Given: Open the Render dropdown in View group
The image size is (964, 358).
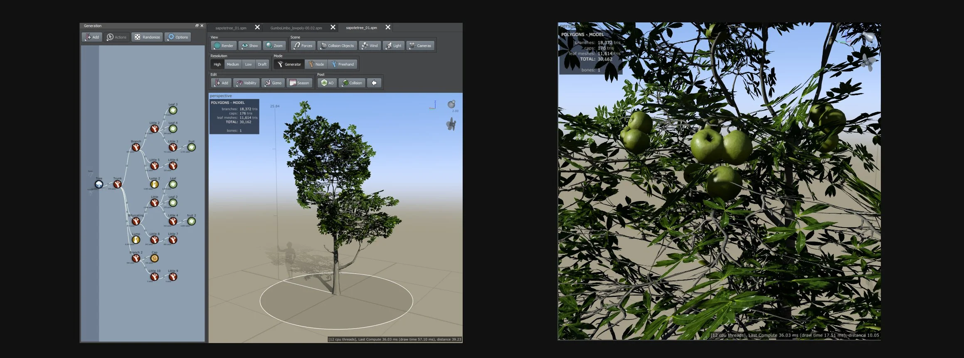Looking at the screenshot, I should coord(224,46).
